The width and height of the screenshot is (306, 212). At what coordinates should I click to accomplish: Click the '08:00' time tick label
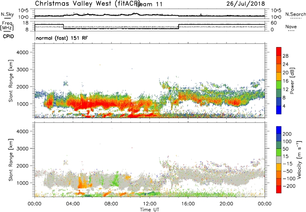111,204
